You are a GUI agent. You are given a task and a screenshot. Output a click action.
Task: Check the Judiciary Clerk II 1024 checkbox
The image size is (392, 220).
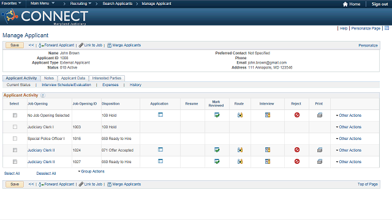[15, 150]
